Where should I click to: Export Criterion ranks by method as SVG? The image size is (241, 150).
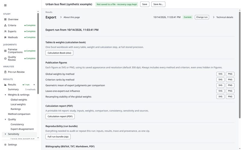pyautogui.click(x=221, y=79)
